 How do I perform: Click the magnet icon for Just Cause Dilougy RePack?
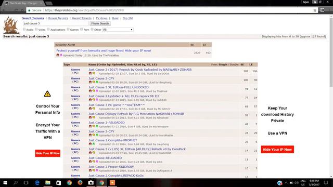point(90,117)
